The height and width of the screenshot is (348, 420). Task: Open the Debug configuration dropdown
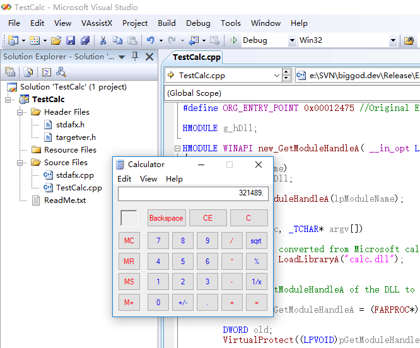click(292, 40)
